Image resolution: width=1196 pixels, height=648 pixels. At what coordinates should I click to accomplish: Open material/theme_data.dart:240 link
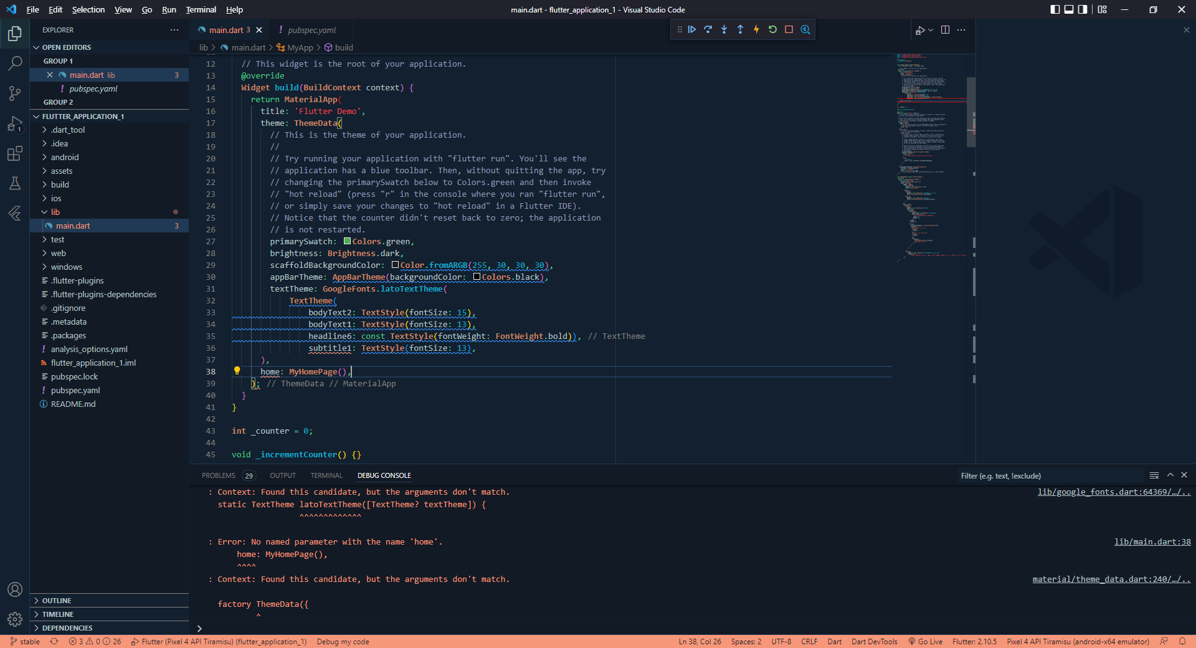(x=1111, y=579)
